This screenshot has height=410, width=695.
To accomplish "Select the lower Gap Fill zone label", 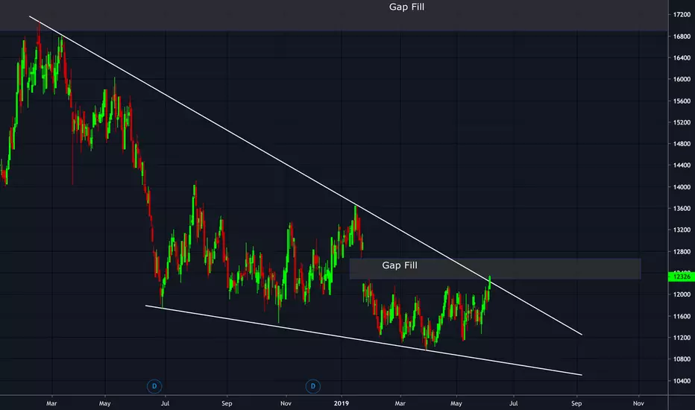I will [x=400, y=265].
